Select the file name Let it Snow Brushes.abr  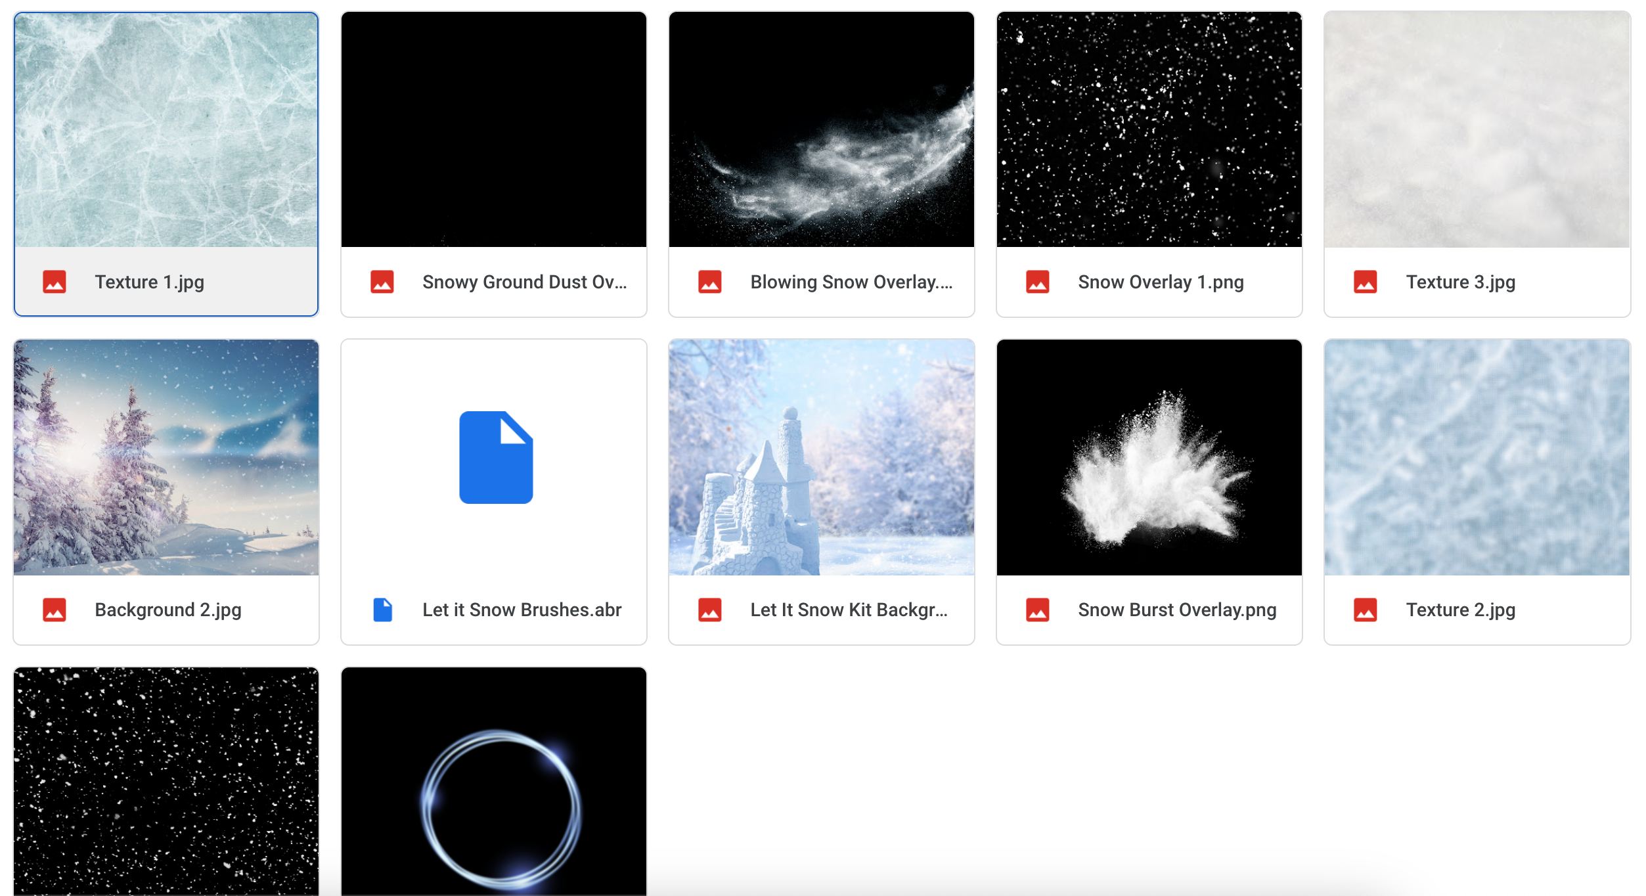[522, 610]
